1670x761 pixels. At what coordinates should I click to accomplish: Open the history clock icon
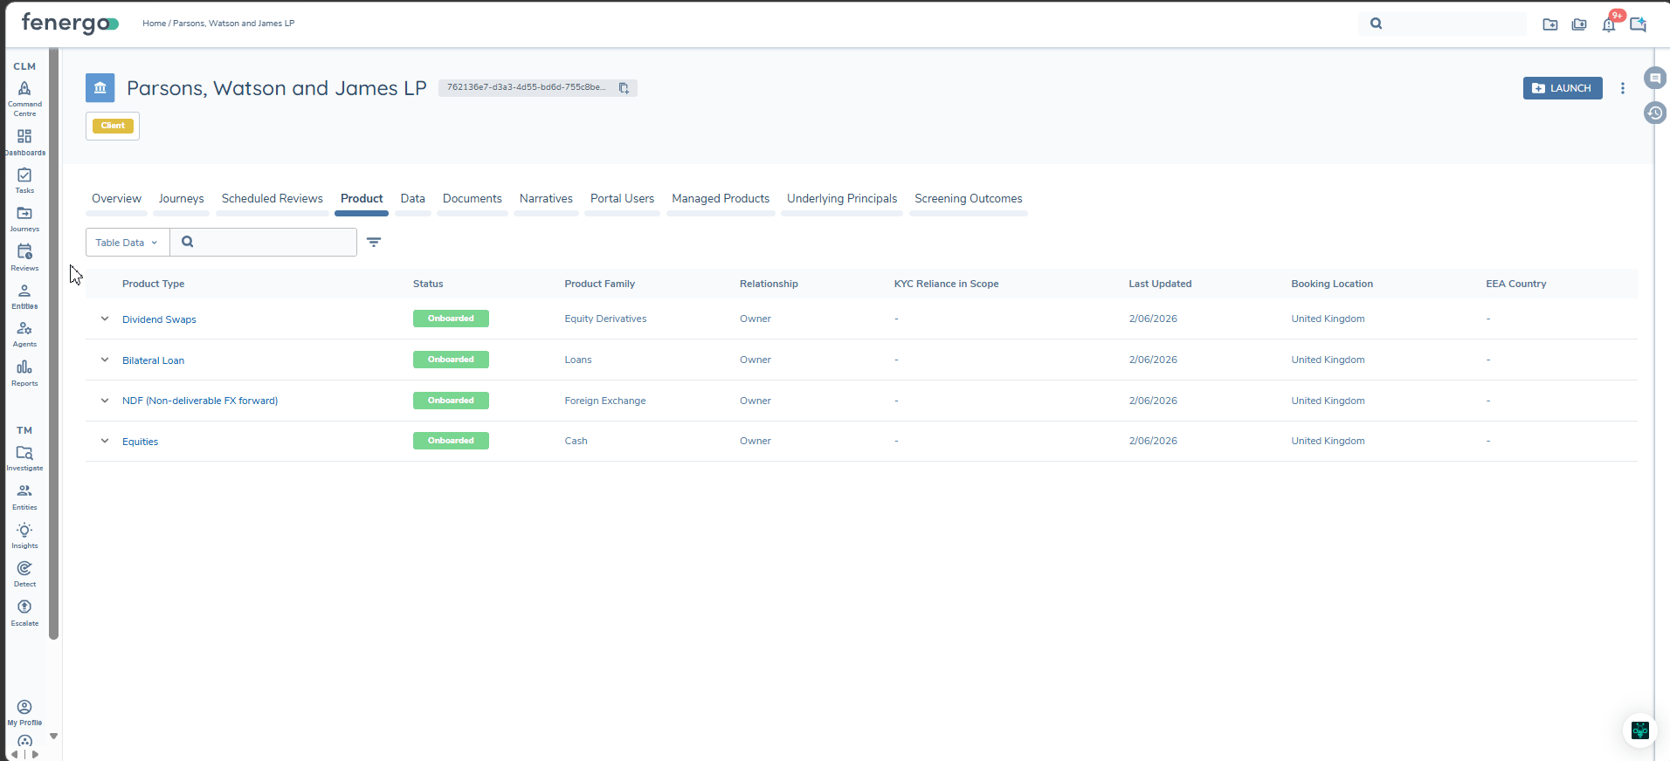click(x=1655, y=113)
